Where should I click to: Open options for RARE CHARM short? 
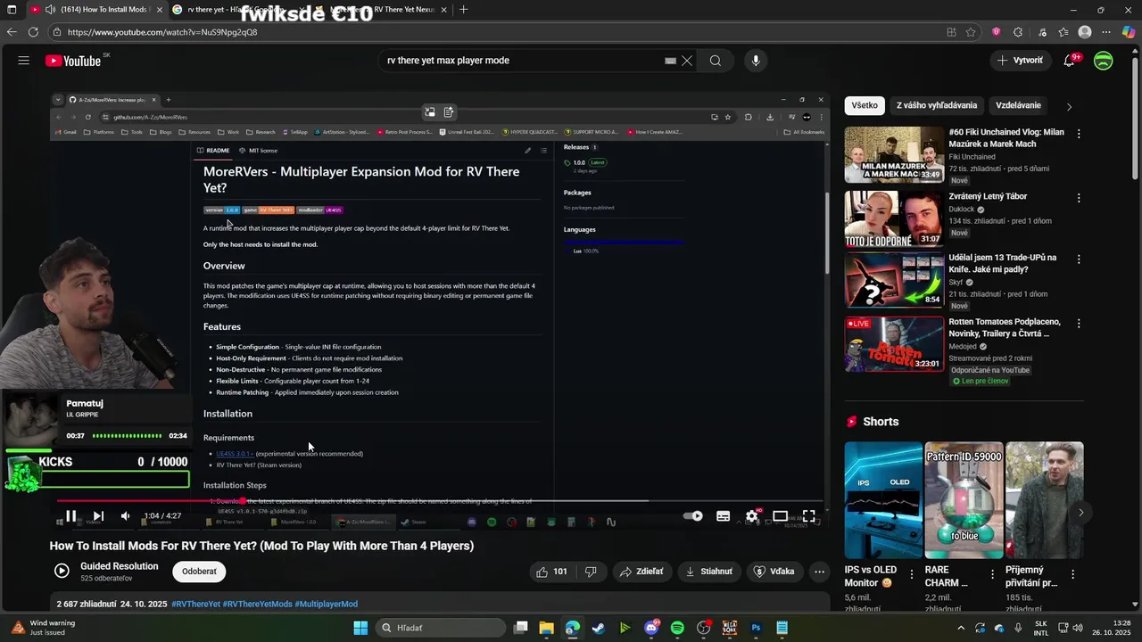pos(992,575)
